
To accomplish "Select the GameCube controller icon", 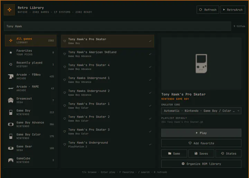I will (11, 160).
